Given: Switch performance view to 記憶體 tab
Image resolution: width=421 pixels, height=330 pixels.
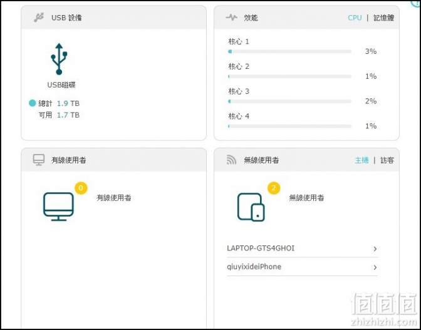Looking at the screenshot, I should click(383, 18).
